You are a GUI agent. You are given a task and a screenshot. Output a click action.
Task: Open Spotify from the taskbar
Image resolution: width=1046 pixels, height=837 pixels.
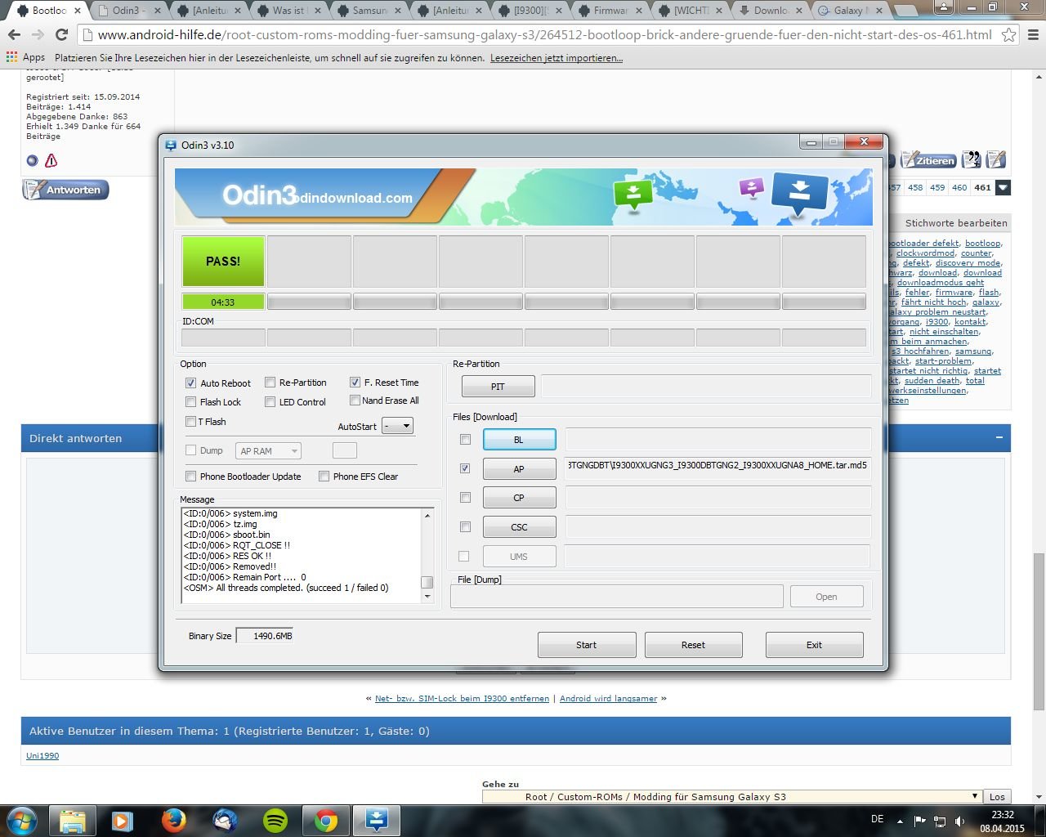275,821
